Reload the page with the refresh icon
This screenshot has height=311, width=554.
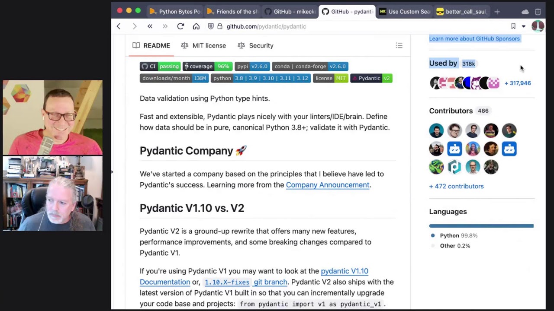tap(180, 26)
